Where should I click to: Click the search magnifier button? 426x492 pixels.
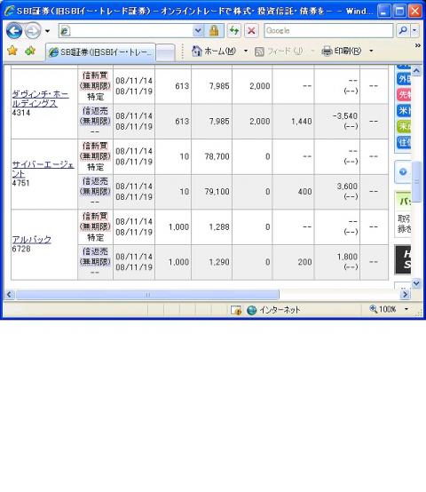(x=403, y=31)
